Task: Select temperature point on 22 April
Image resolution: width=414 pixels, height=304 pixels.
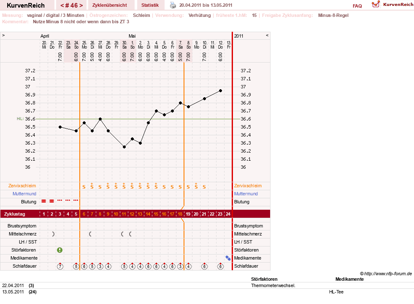Action: pos(60,127)
